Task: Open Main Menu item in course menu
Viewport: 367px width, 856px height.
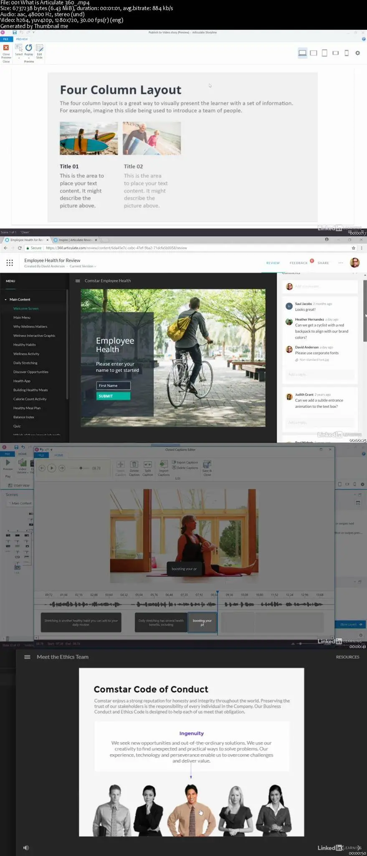Action: click(22, 318)
